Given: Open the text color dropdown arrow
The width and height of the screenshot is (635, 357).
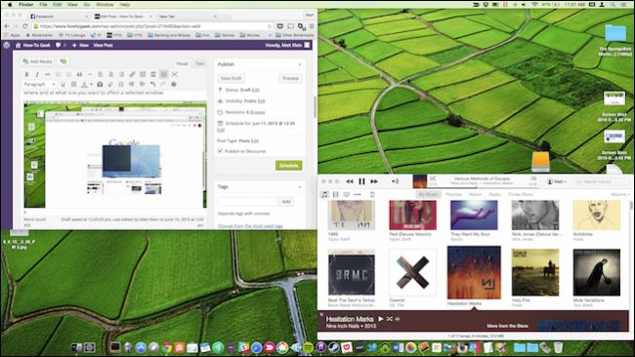Looking at the screenshot, I should (x=91, y=85).
